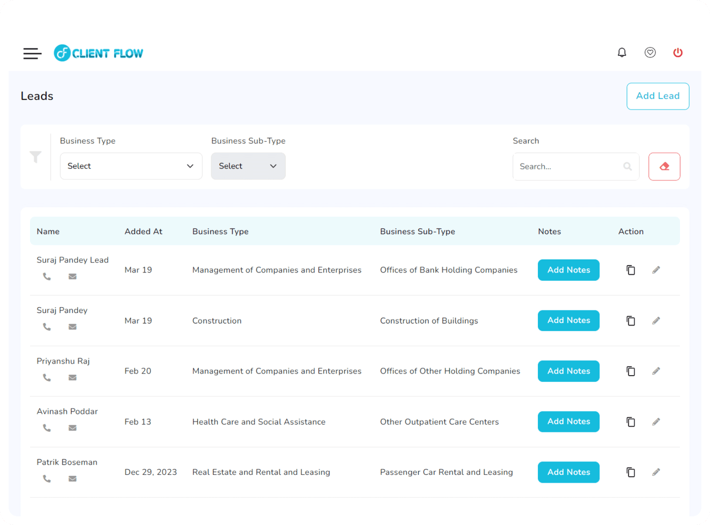The height and width of the screenshot is (525, 710).
Task: Click the email icon under Priyanshu Raj
Action: coord(72,377)
